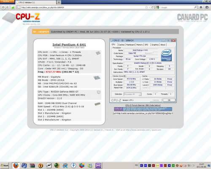Click the Slot 1 Manufacturer Kingston row
This screenshot has width=211, height=169.
54,113
